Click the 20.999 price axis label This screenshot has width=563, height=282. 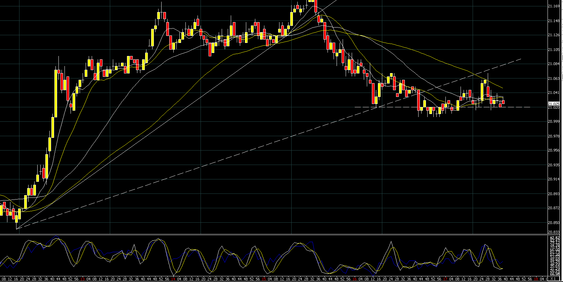554,122
